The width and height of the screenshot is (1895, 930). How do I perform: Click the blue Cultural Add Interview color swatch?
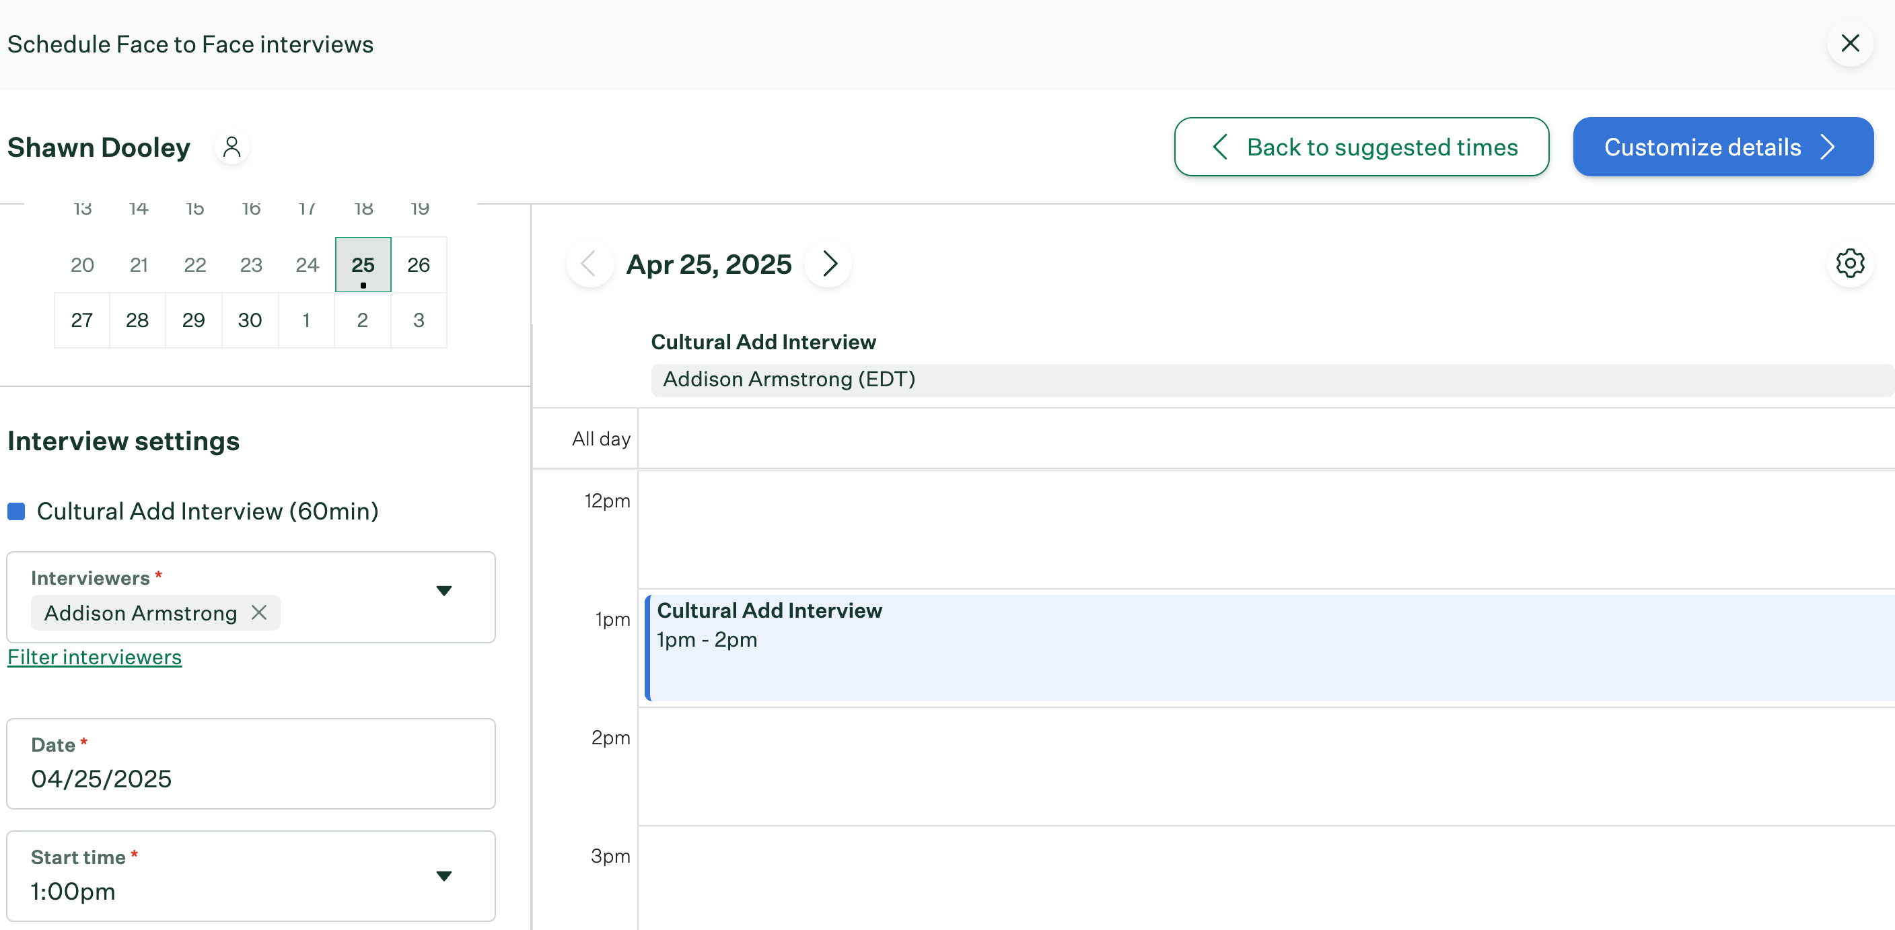click(16, 511)
